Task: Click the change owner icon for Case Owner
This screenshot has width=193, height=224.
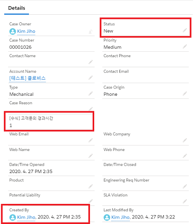Action: pyautogui.click(x=90, y=31)
